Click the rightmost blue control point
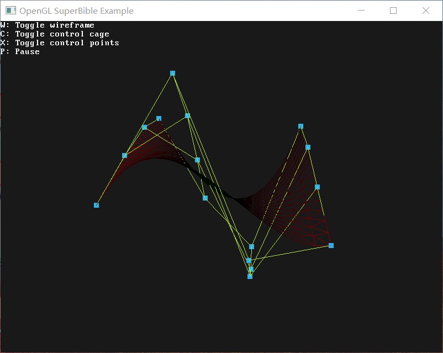 click(331, 246)
